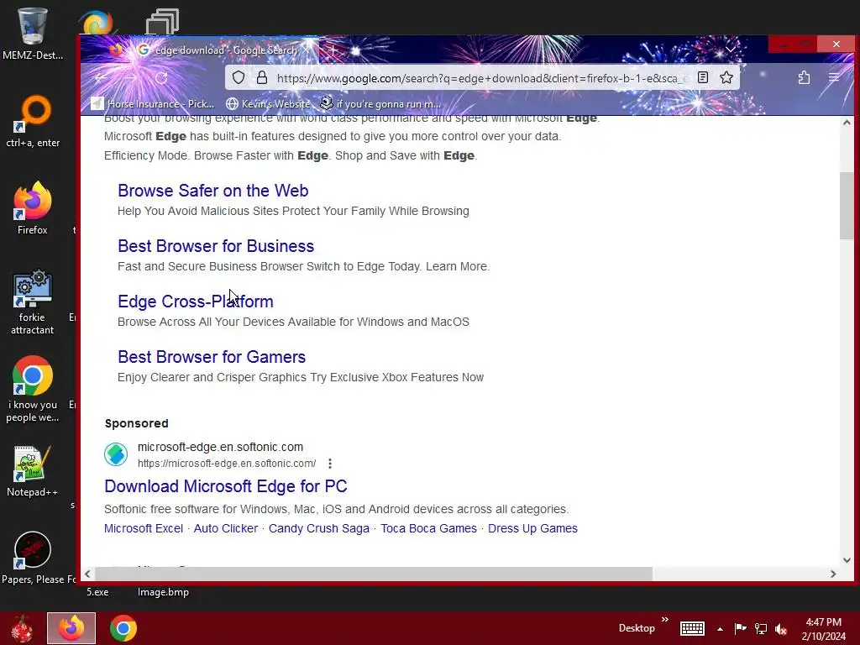
Task: Select the Image.bmp desktop file
Action: (163, 592)
